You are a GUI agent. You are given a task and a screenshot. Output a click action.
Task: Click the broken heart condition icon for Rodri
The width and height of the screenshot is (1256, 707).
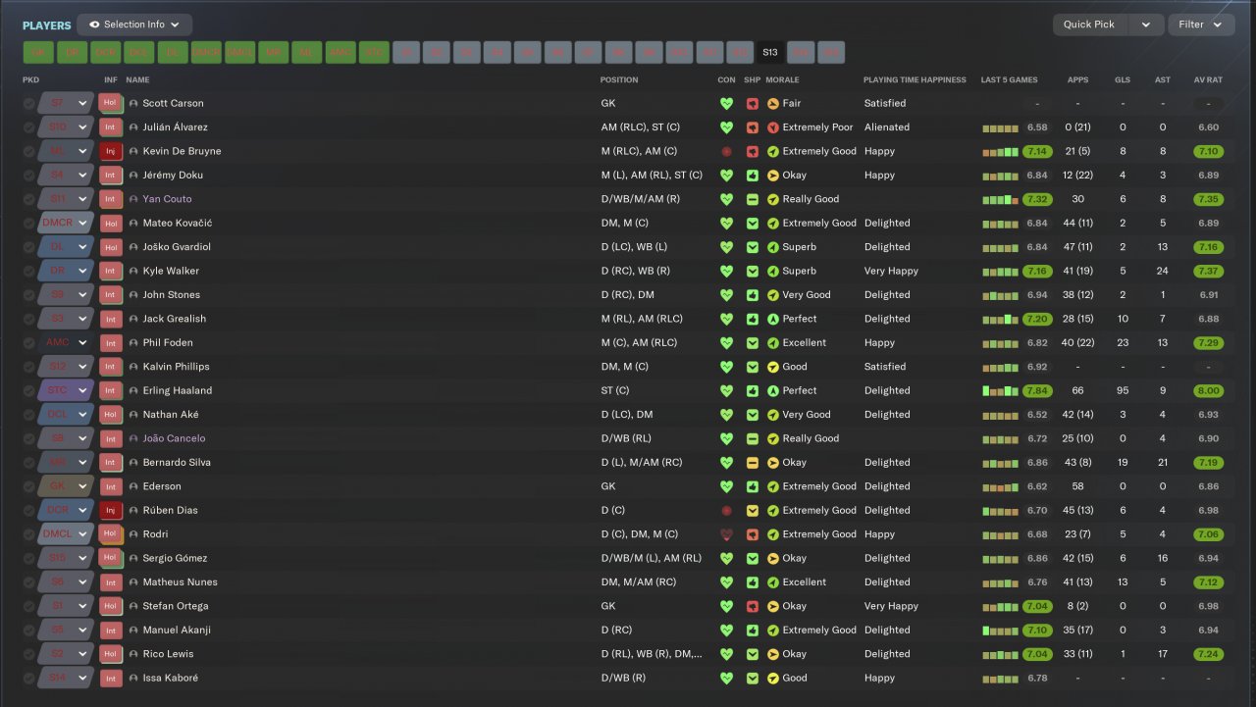(x=726, y=534)
